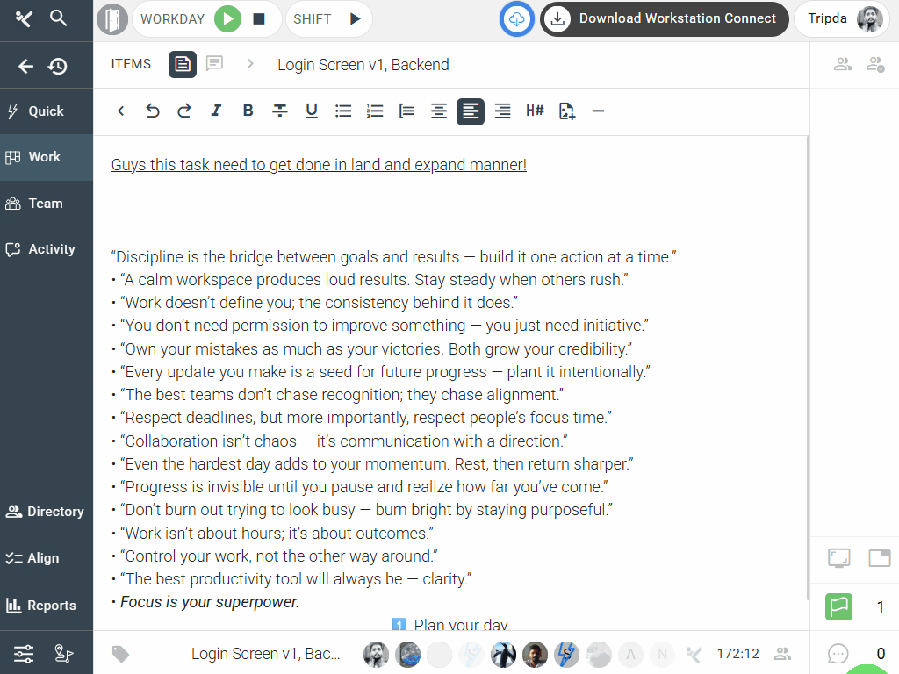The width and height of the screenshot is (899, 674).
Task: Click the insert file icon in toolbar
Action: 566,111
